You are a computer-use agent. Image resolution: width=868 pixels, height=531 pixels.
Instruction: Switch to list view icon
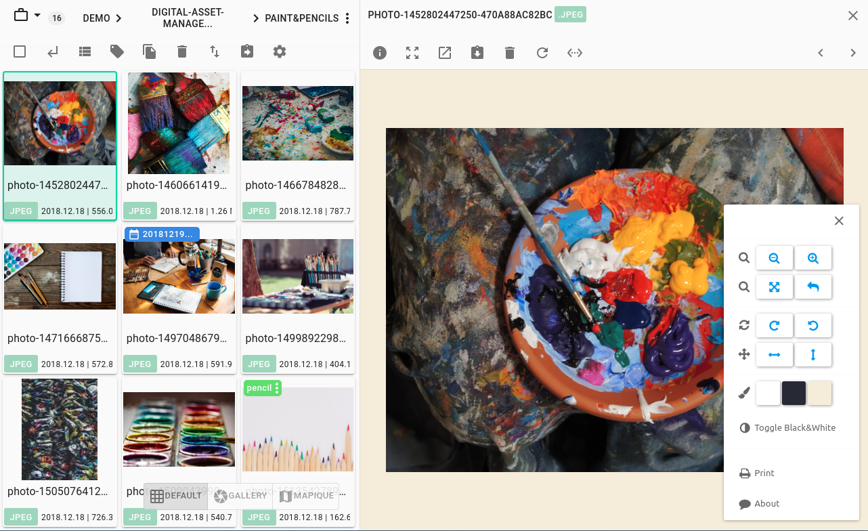[x=85, y=51]
